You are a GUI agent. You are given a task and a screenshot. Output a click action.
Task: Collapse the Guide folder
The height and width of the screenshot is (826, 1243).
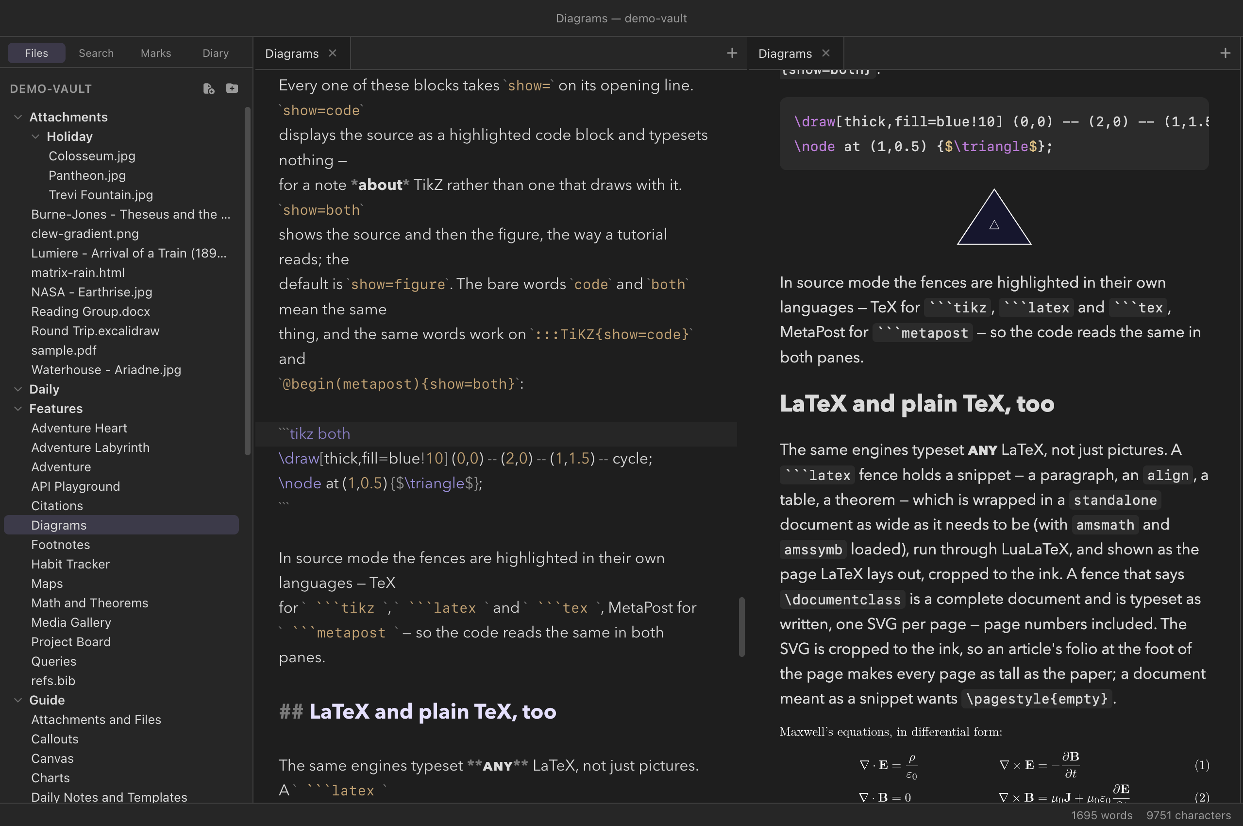point(18,700)
